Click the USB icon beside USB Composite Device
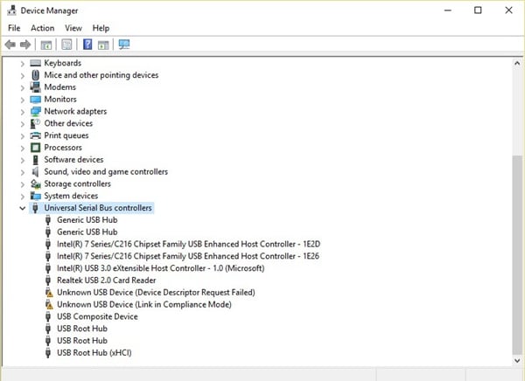The width and height of the screenshot is (525, 381). (x=48, y=316)
